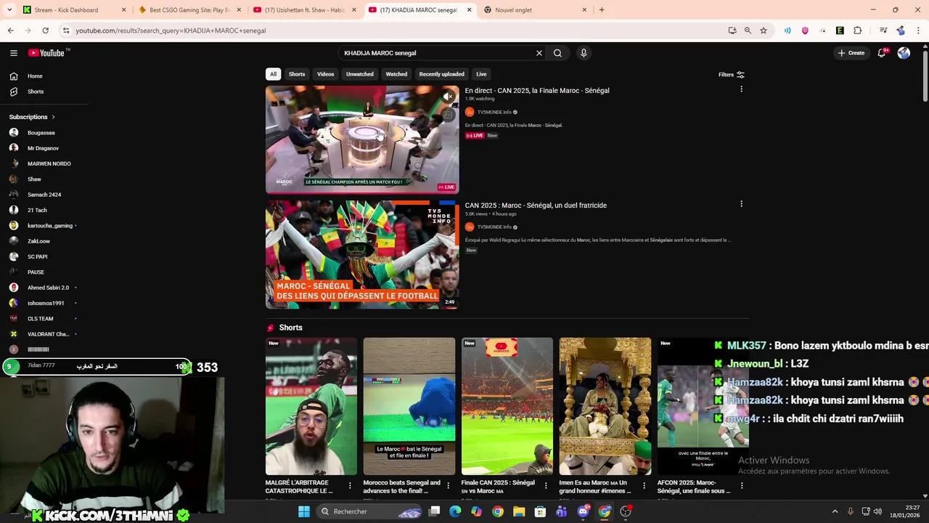This screenshot has height=523, width=929.
Task: Select the Watched filter chip
Action: [x=396, y=74]
